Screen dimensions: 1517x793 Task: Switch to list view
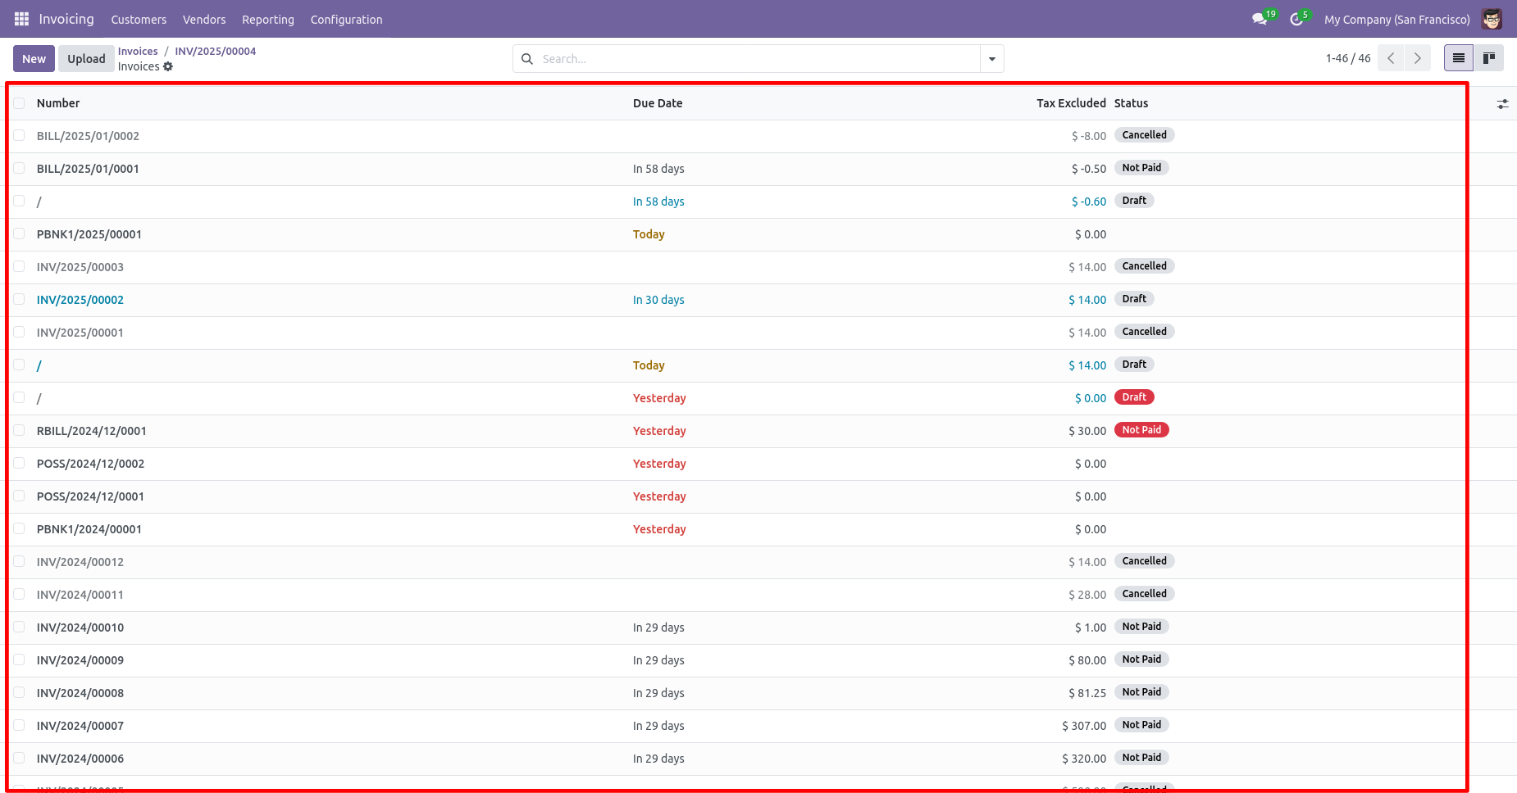tap(1459, 58)
